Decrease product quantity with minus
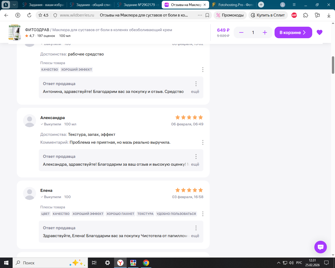This screenshot has height=268, width=335. 241,32
